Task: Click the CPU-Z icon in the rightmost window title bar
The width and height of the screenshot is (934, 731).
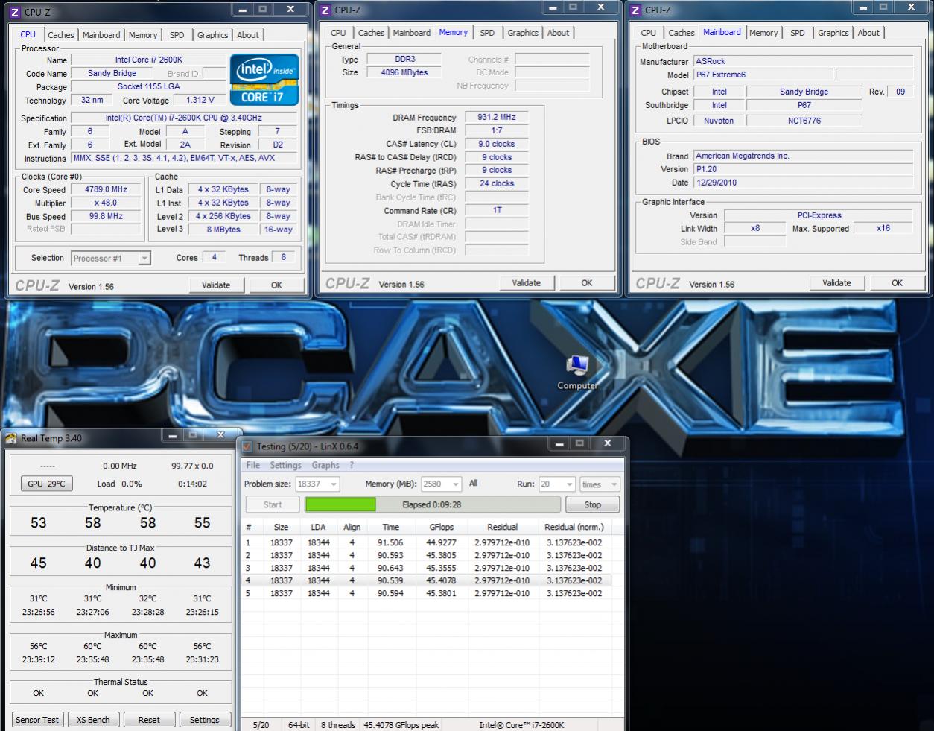Action: tap(635, 10)
